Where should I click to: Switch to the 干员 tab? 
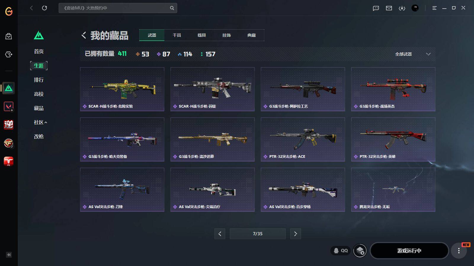(x=177, y=35)
